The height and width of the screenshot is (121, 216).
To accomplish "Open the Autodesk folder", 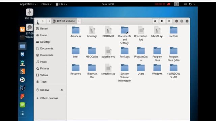I will click(76, 32).
